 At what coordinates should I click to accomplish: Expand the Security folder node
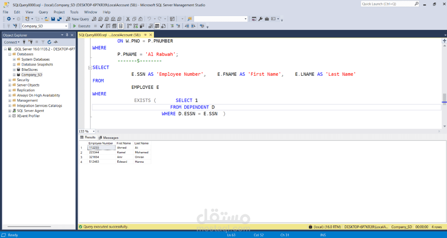point(10,80)
